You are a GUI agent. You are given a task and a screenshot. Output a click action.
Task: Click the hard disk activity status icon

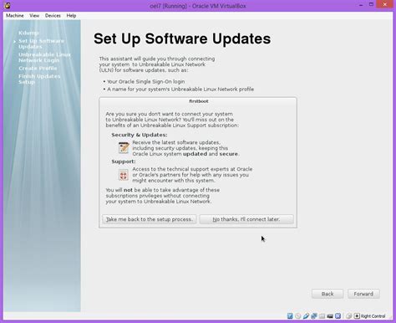tap(290, 316)
